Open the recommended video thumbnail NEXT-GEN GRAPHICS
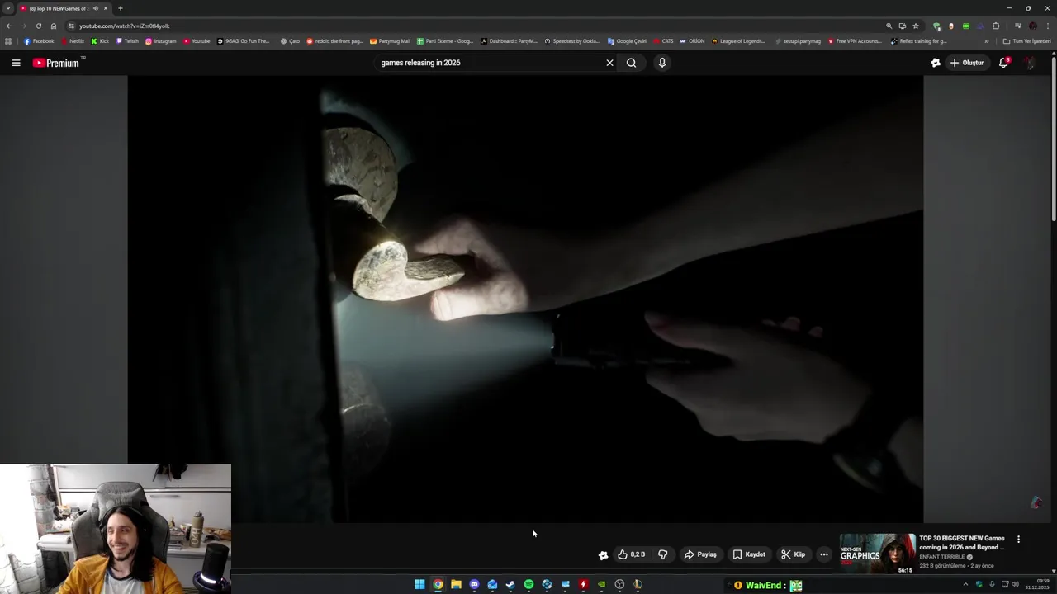 (878, 554)
